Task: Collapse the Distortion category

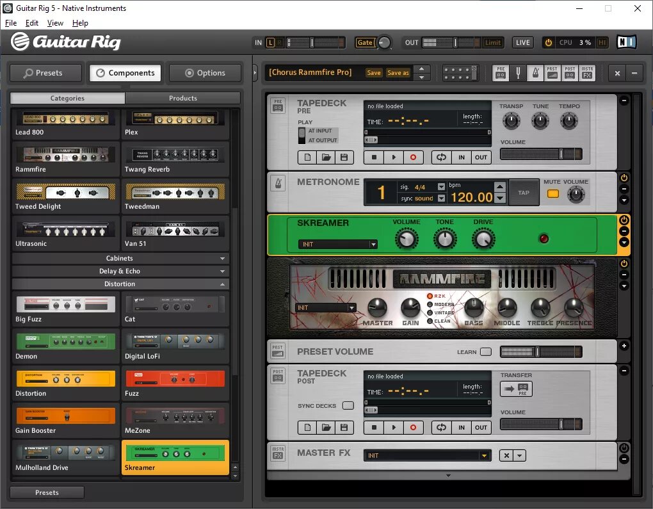Action: click(120, 284)
